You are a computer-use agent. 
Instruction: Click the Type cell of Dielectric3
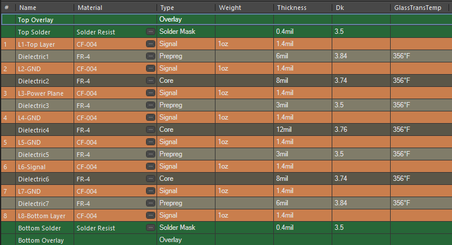click(x=171, y=106)
